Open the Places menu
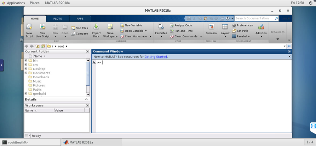Image resolution: width=316 pixels, height=146 pixels. 35,3
